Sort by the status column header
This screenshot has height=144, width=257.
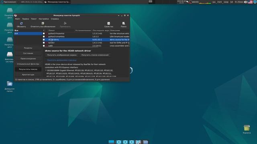(x=44, y=30)
